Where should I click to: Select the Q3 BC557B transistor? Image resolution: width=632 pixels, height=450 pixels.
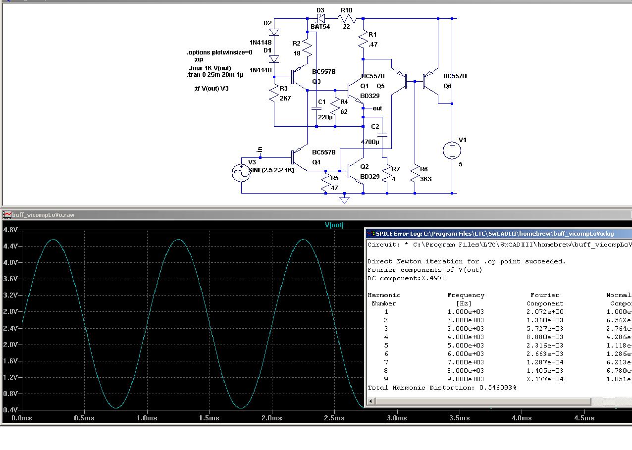click(x=299, y=77)
